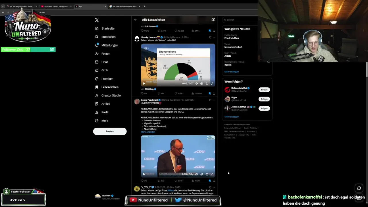Image resolution: width=368 pixels, height=207 pixels.
Task: Open Premium in the sidebar
Action: [104, 79]
